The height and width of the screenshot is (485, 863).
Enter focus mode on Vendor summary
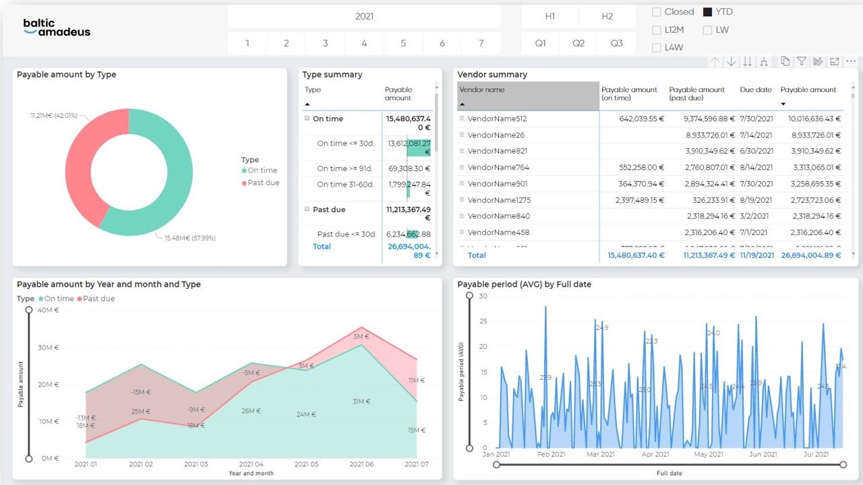point(834,61)
